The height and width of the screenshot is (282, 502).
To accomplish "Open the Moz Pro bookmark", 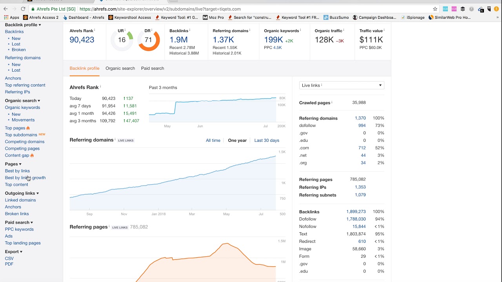I will pyautogui.click(x=213, y=17).
